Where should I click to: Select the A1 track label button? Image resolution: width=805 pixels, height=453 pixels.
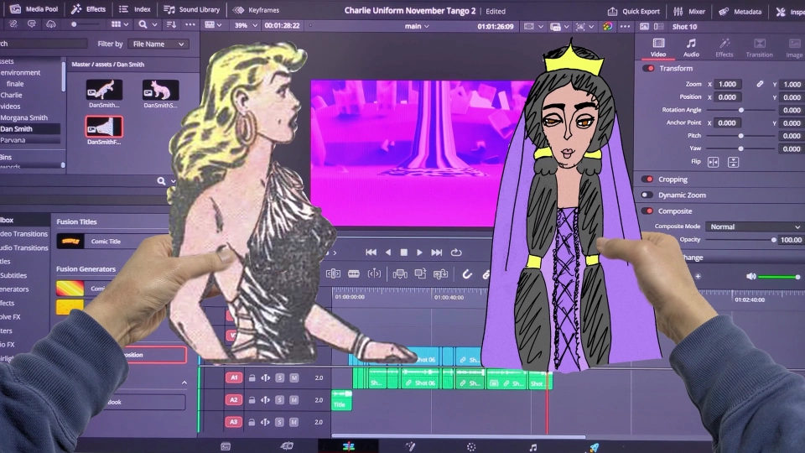pyautogui.click(x=234, y=377)
